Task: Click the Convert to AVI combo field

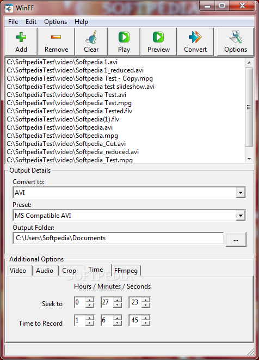Action: 129,192
